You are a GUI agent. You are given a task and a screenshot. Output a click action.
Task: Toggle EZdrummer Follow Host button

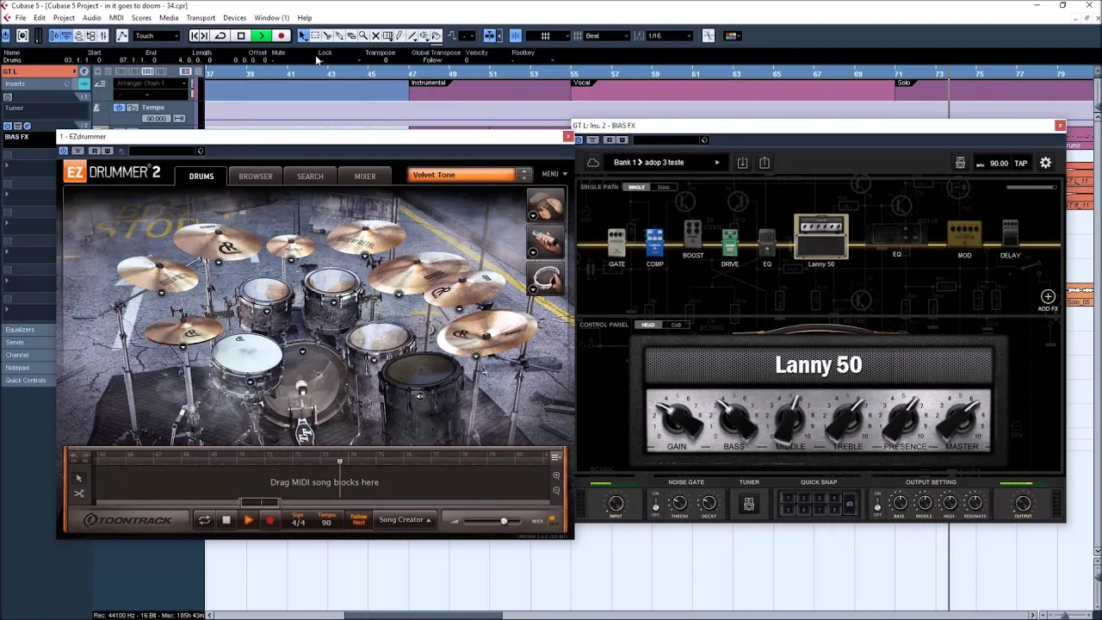tap(359, 520)
